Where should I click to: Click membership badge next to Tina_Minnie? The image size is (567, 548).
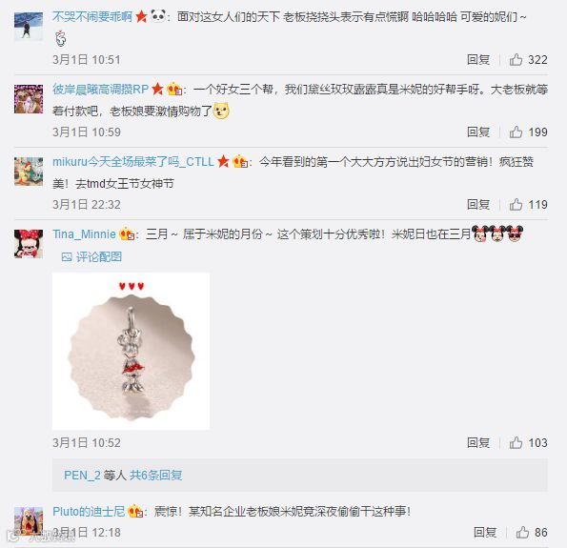click(x=127, y=234)
